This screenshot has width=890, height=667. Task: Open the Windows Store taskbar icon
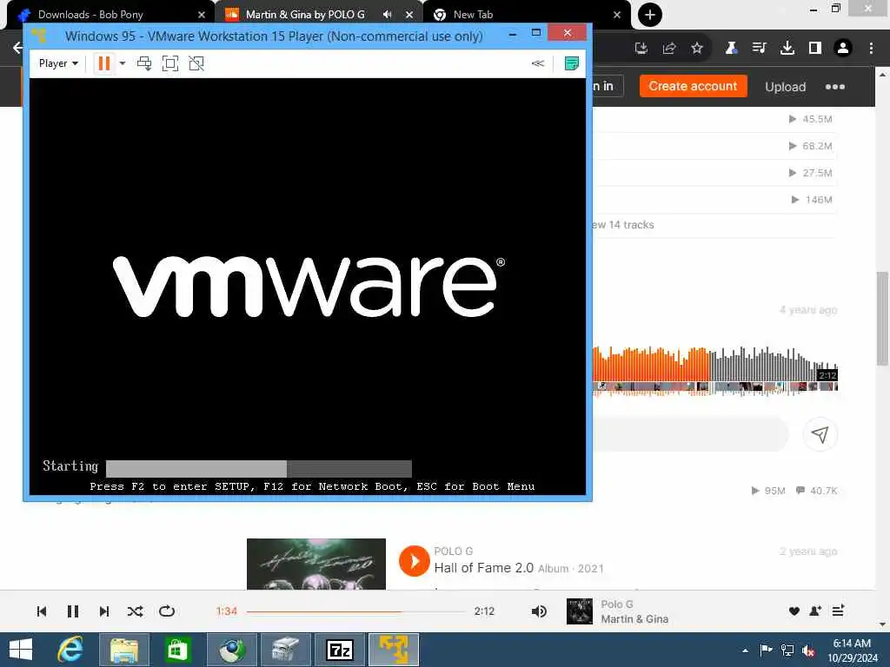(177, 650)
